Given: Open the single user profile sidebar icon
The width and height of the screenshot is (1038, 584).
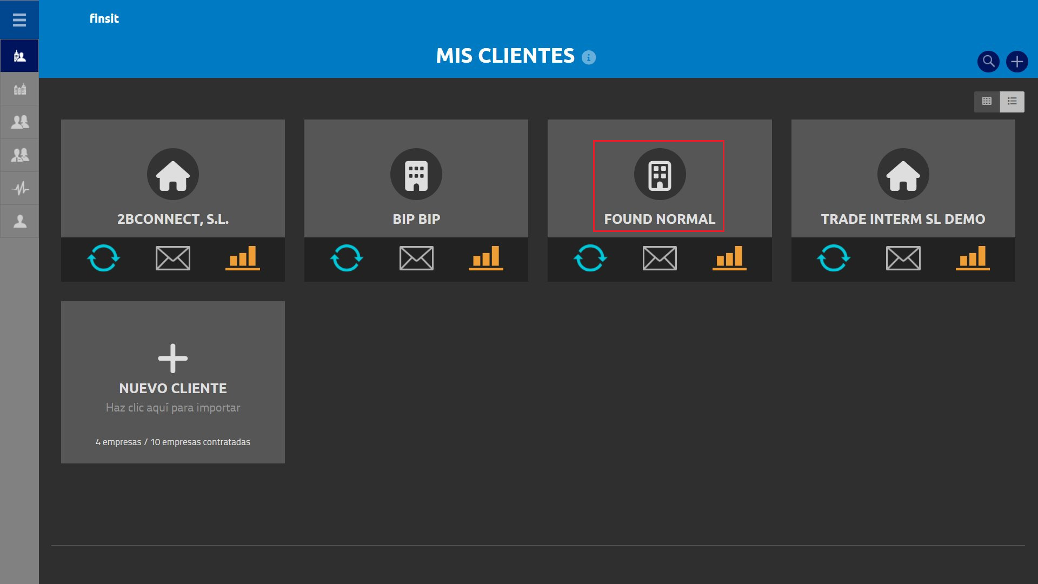Looking at the screenshot, I should [x=19, y=221].
